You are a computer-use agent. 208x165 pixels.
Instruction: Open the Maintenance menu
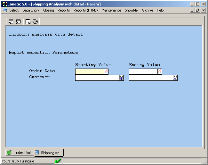[x=111, y=10]
